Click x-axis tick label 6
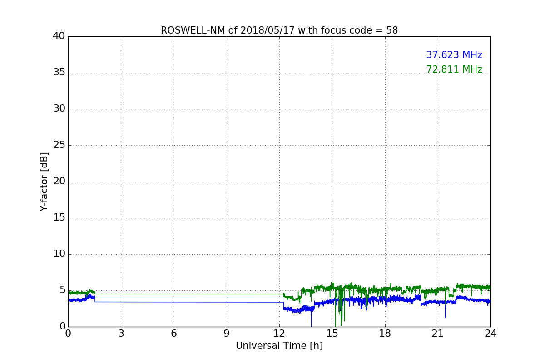This screenshot has width=545, height=363. 174,334
